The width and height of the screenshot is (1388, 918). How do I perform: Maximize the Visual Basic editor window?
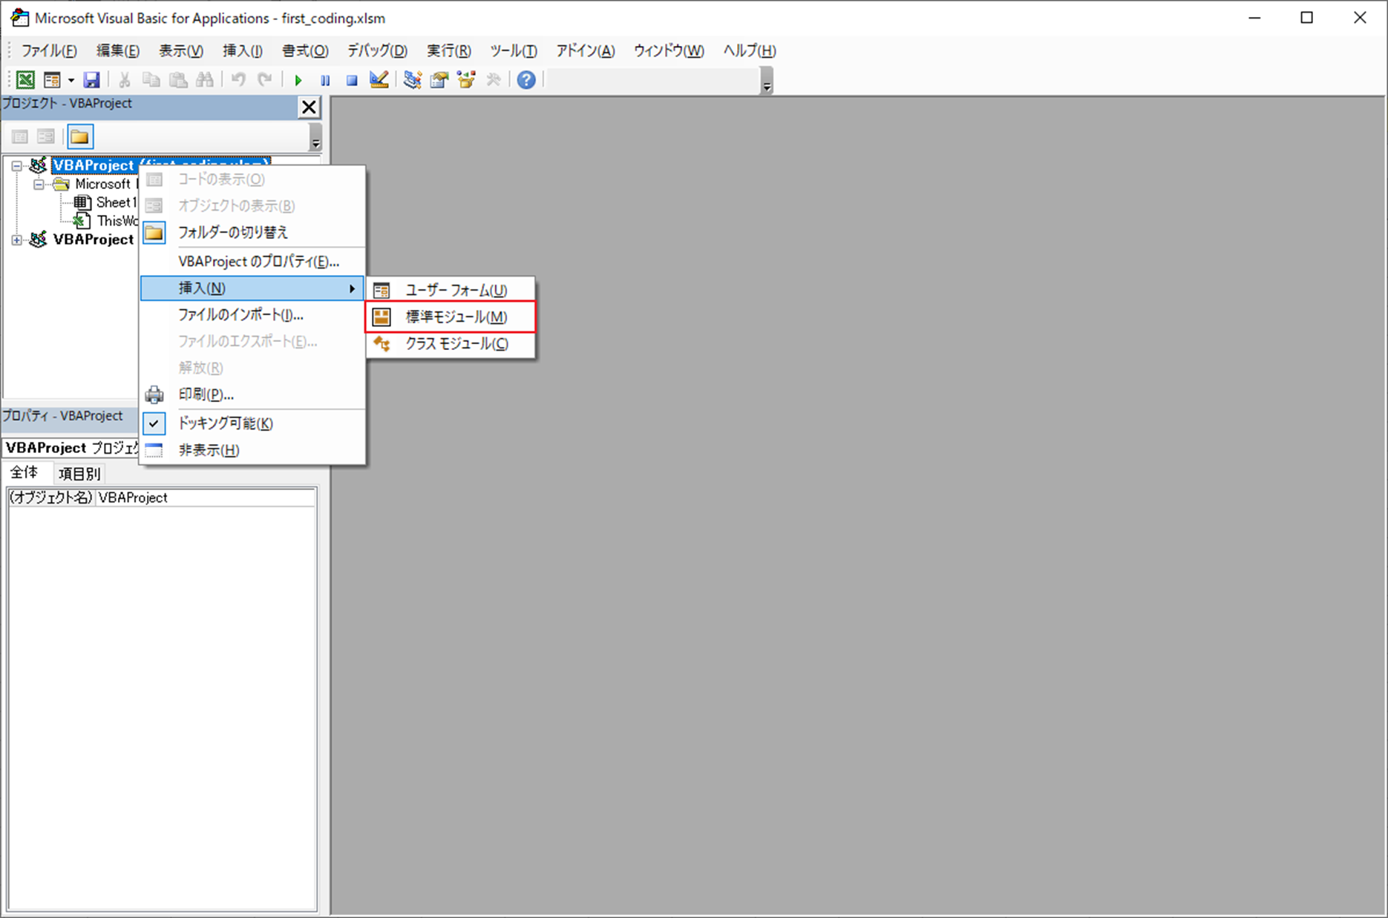[x=1307, y=18]
